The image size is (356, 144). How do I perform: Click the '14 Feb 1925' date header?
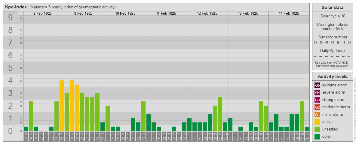coord(289,13)
